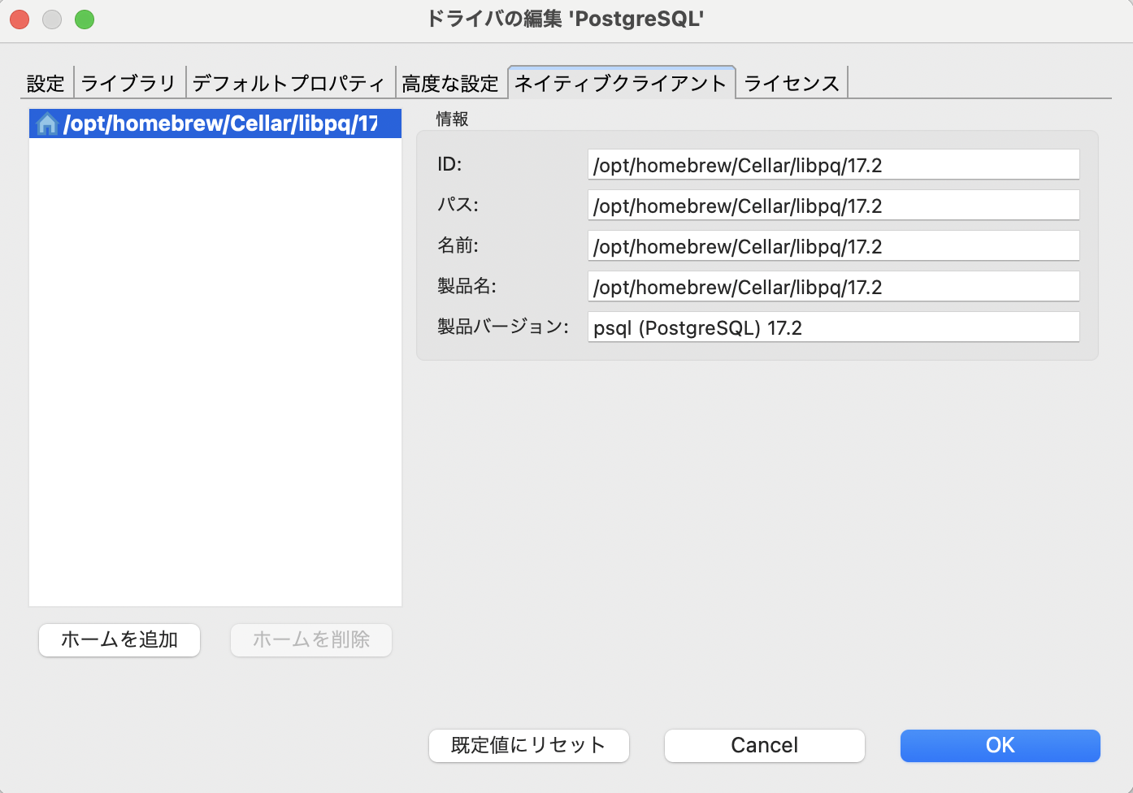Click the 既定値にリセット button
Viewport: 1133px width, 793px height.
(x=528, y=745)
